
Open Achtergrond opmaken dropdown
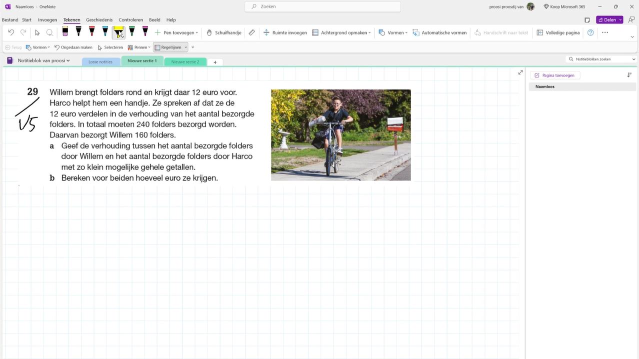point(341,32)
